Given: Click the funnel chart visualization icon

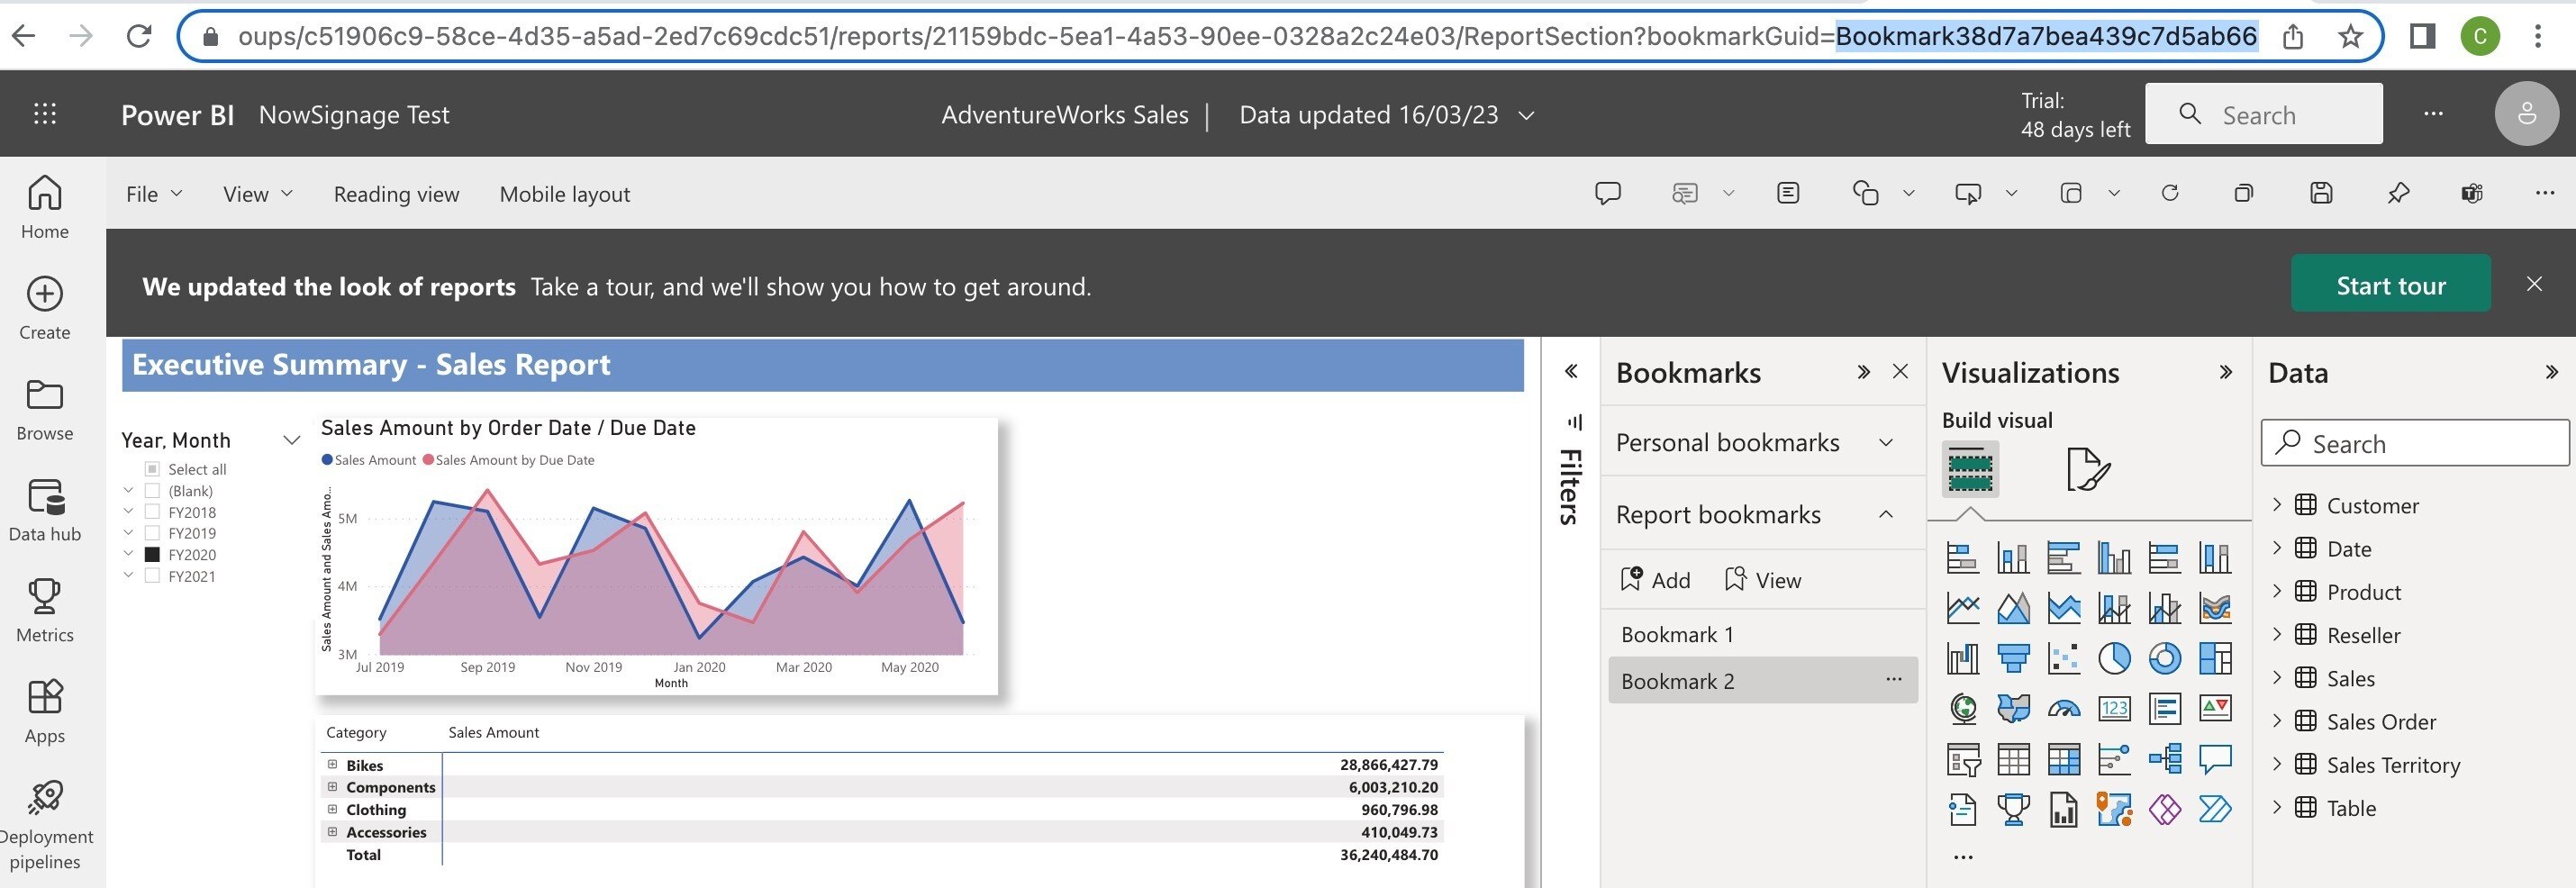Looking at the screenshot, I should [x=2013, y=658].
